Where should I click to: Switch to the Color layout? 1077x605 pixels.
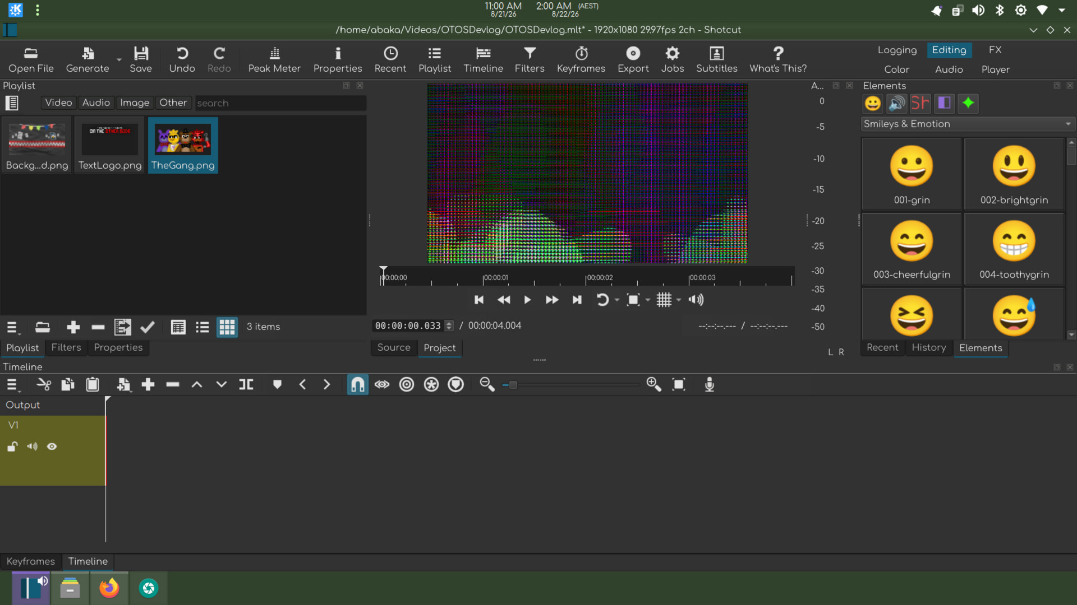[x=896, y=69]
